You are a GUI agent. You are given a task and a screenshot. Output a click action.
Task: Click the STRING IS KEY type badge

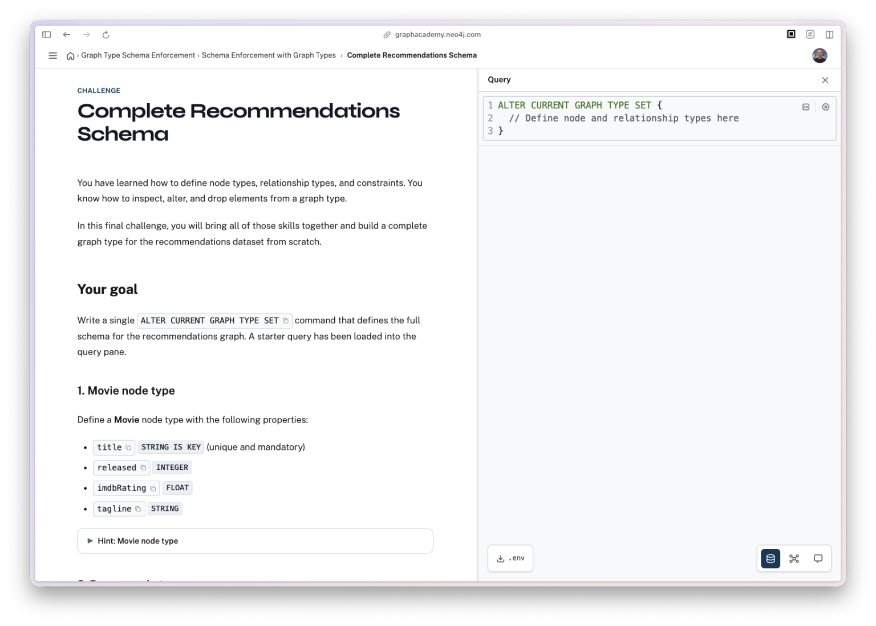click(x=171, y=448)
